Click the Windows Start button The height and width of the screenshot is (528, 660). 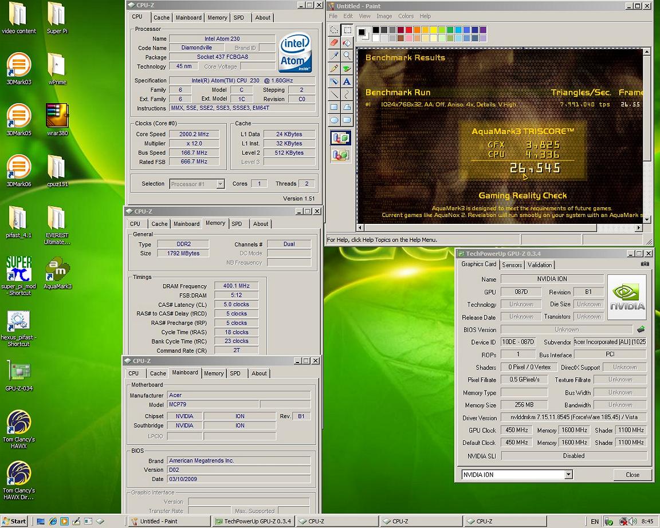15,521
